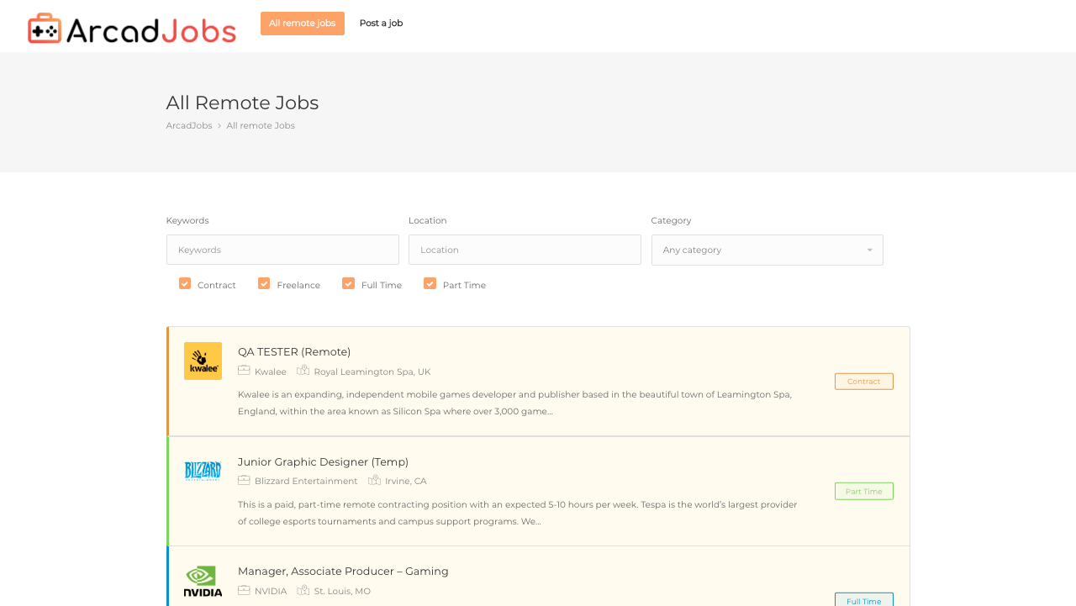1076x606 pixels.
Task: Click the Kwalee company logo thumbnail
Action: (x=203, y=360)
